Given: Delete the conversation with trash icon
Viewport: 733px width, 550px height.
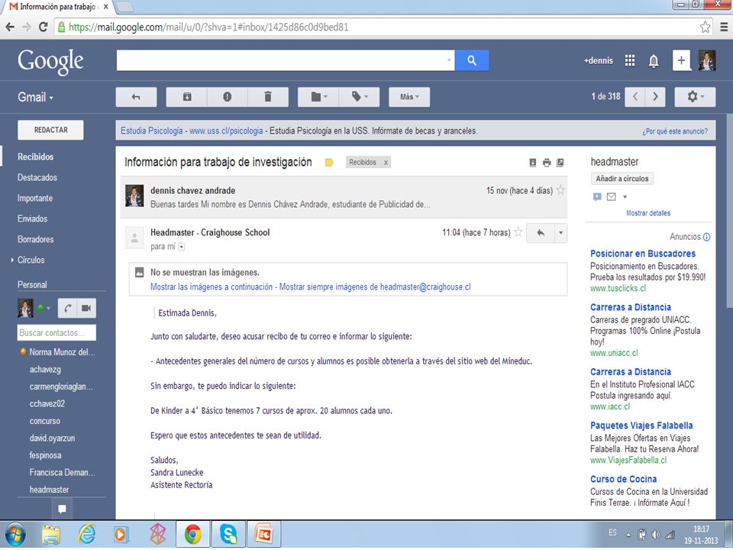Looking at the screenshot, I should [x=268, y=97].
